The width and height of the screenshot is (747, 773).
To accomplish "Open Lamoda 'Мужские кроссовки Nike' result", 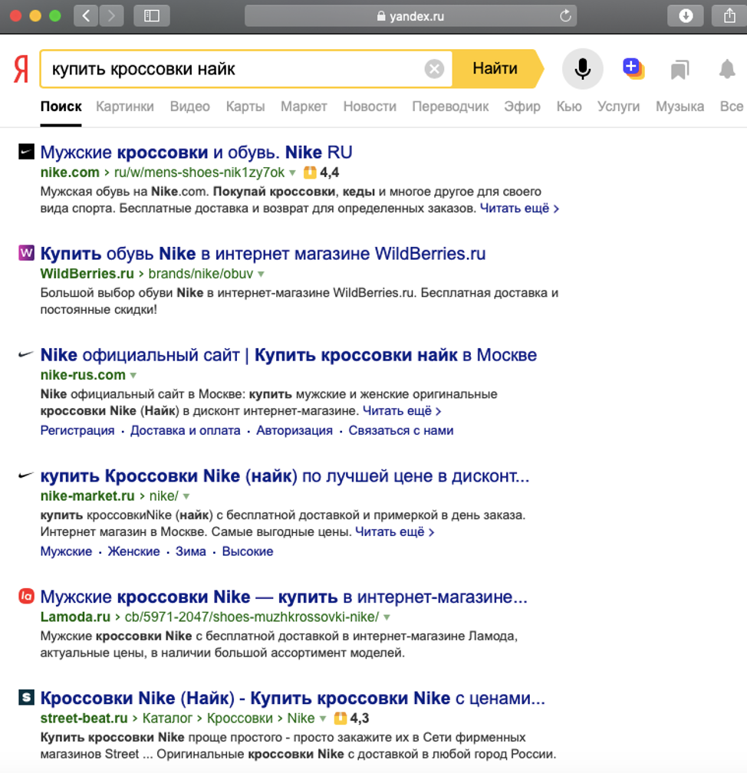I will coord(284,597).
